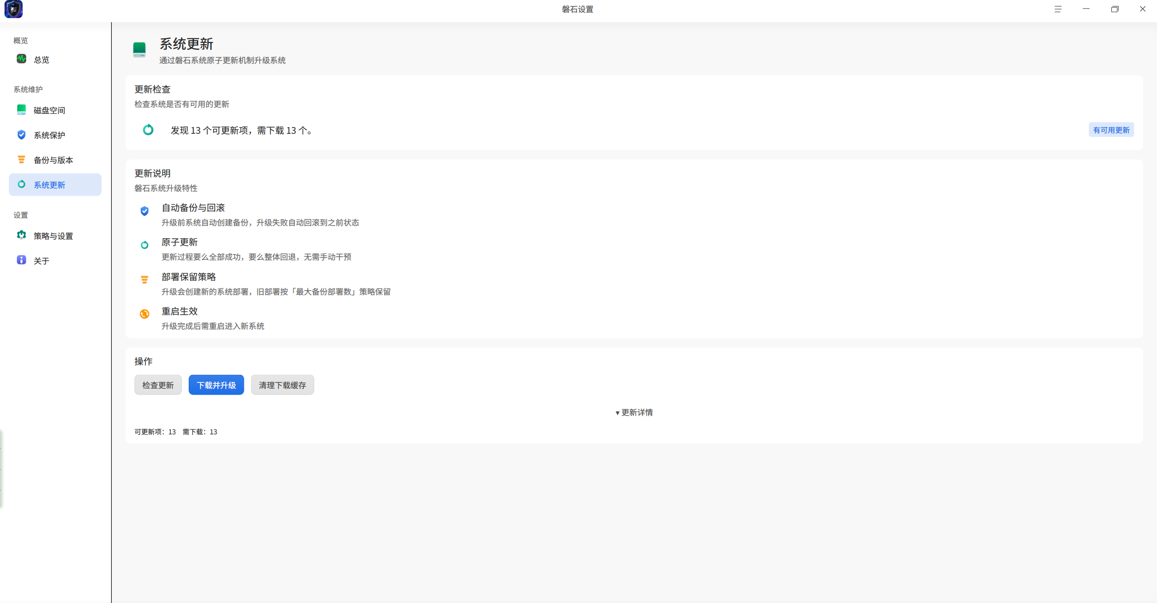Image resolution: width=1157 pixels, height=603 pixels.
Task: Minimize the 磐石设置 window
Action: tap(1086, 9)
